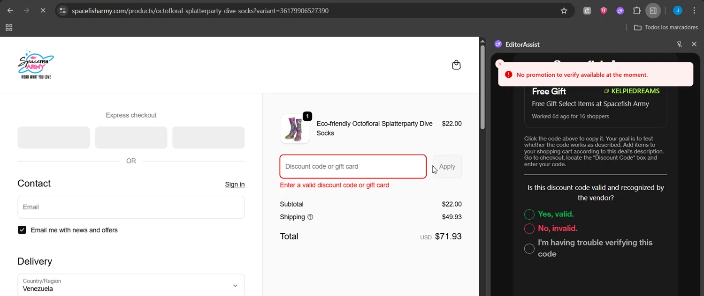Open the apps grid shortcut

click(x=9, y=28)
